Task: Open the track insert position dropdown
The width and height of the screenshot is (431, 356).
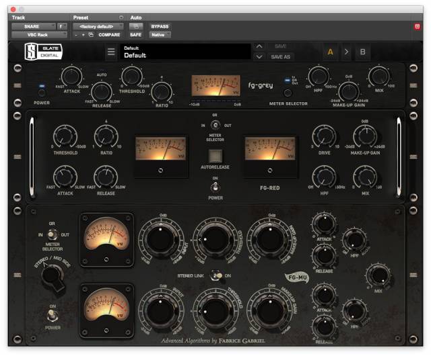Action: point(62,27)
